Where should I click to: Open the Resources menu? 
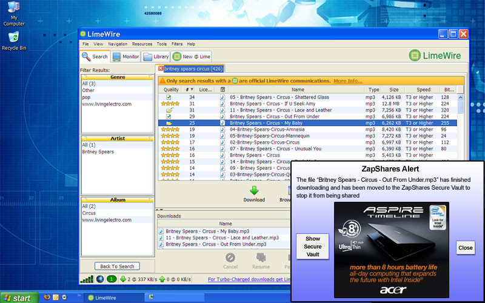142,44
